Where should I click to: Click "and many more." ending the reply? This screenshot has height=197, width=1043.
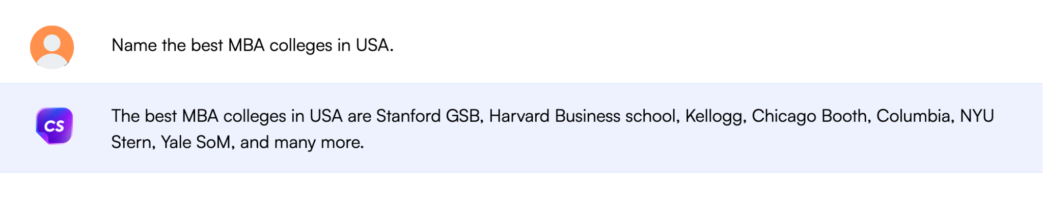302,143
